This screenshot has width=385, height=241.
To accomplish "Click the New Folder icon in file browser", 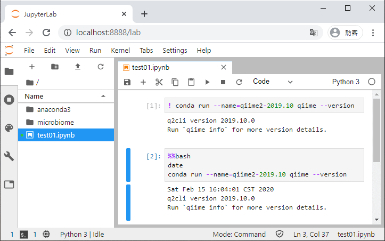I will tap(55, 67).
